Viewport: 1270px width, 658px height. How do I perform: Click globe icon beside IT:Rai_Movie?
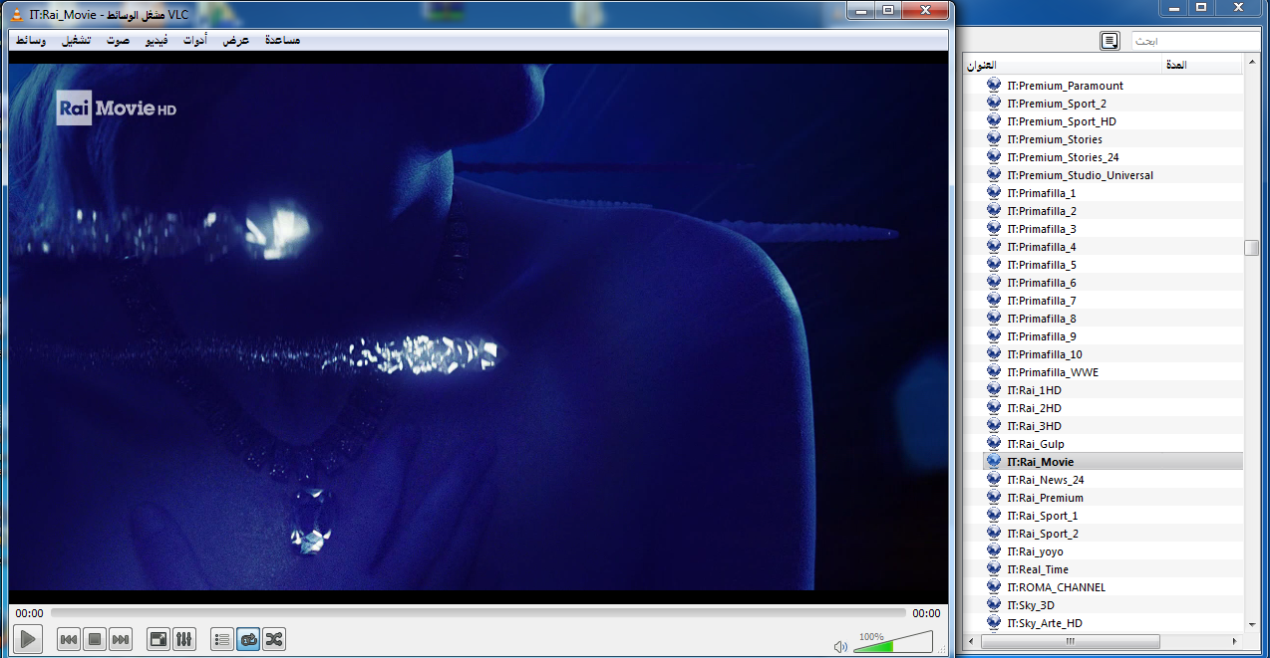point(994,461)
